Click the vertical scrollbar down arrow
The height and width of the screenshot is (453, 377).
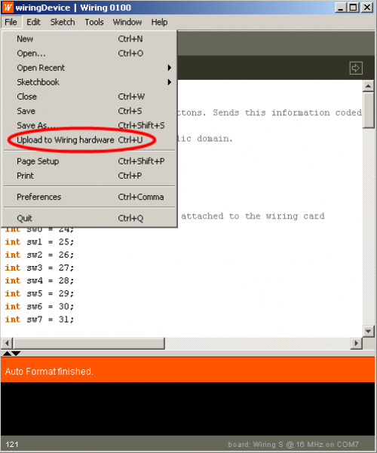(x=368, y=331)
